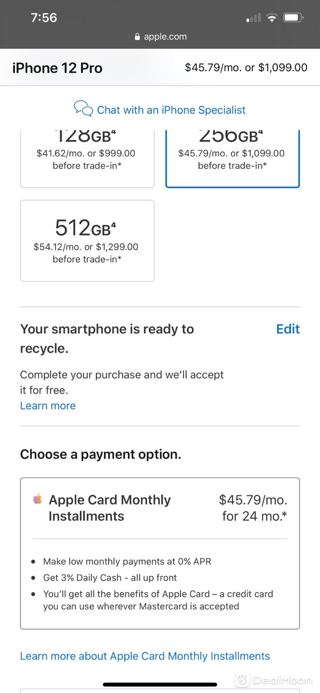Viewport: 320px width, 693px height.
Task: Tap the Apple Card logo icon
Action: [x=38, y=499]
